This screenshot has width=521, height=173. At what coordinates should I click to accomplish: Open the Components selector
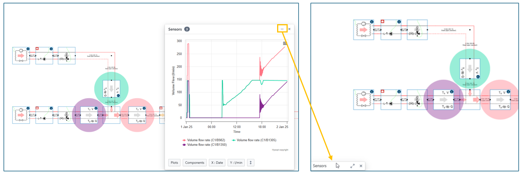tap(194, 163)
